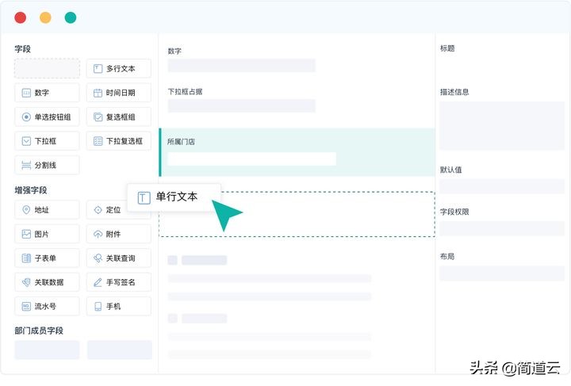
Task: Select the 多行文本 field icon
Action: (98, 69)
